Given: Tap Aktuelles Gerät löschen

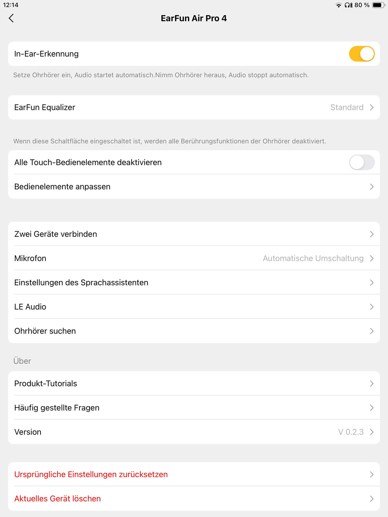Looking at the screenshot, I should (58, 499).
